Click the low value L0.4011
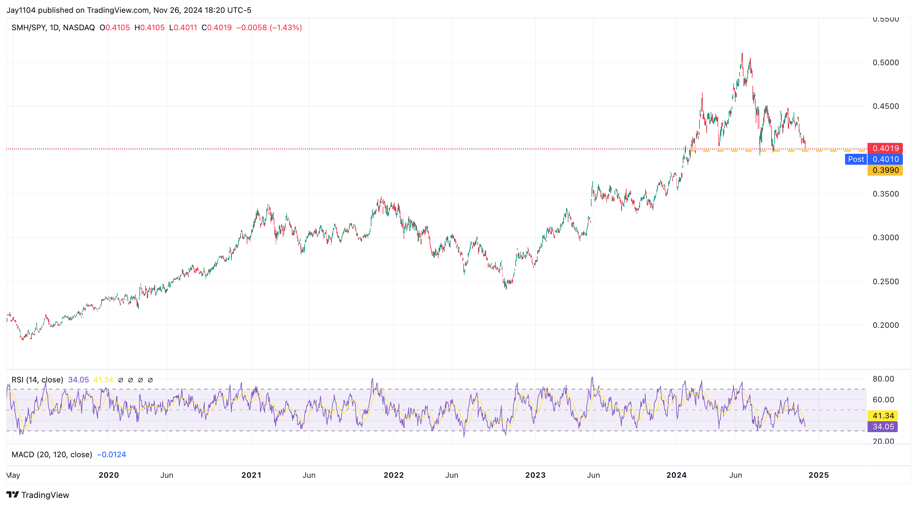917x506 pixels. pos(183,27)
